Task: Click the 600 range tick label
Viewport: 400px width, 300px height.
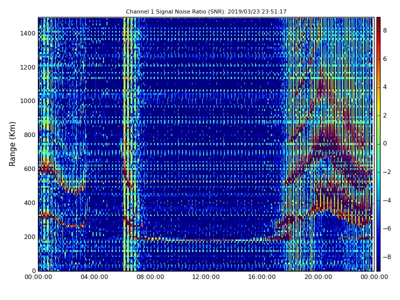Action: [30, 169]
